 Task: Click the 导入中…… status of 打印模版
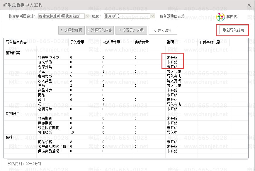tap(176, 133)
